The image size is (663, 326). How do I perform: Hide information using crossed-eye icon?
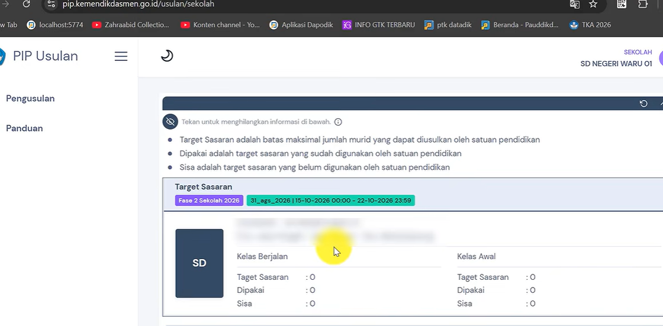click(x=170, y=122)
